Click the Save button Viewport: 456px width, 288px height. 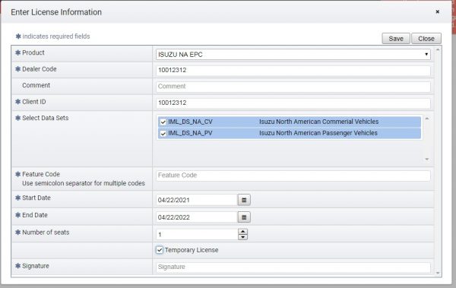396,39
